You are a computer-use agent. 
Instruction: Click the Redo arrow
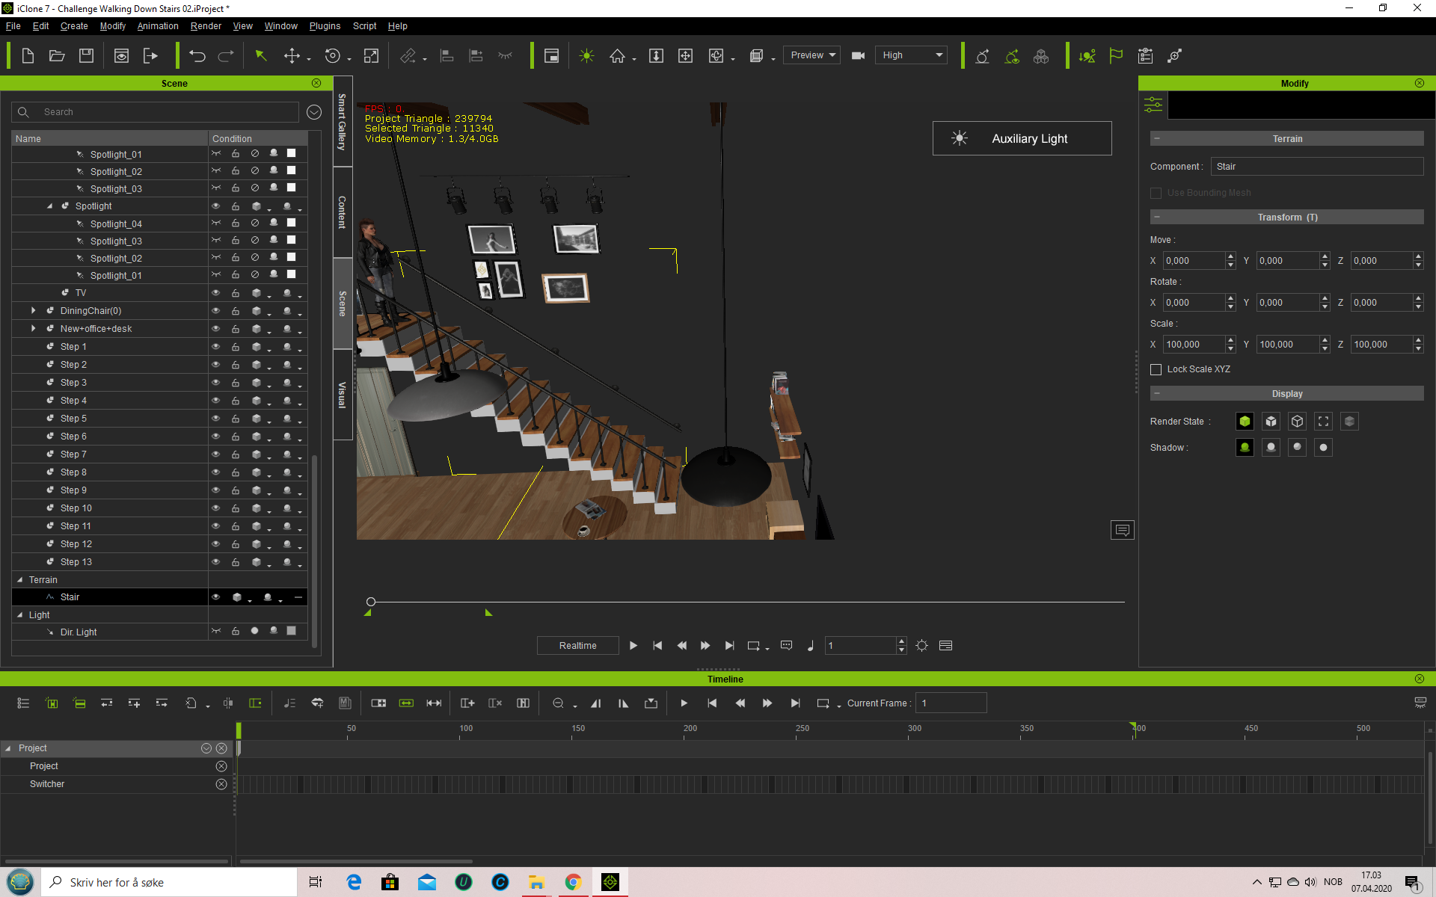(x=226, y=56)
